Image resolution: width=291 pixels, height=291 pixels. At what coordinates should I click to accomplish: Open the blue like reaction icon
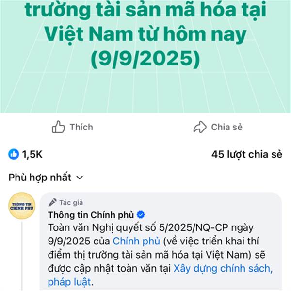coord(14,154)
